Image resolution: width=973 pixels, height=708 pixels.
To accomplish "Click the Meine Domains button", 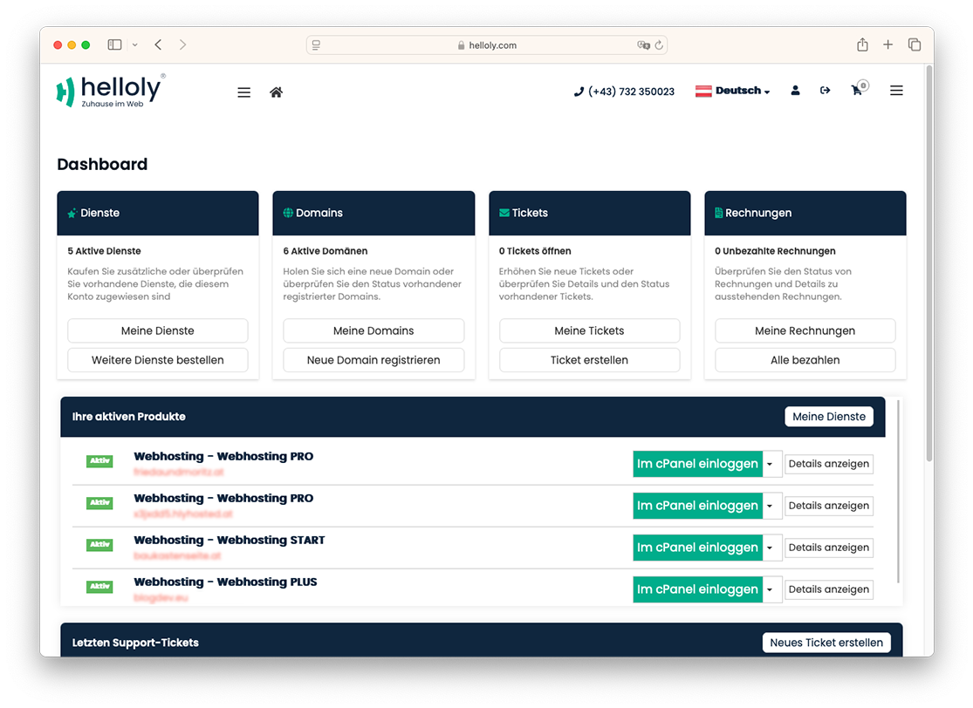I will tap(373, 330).
